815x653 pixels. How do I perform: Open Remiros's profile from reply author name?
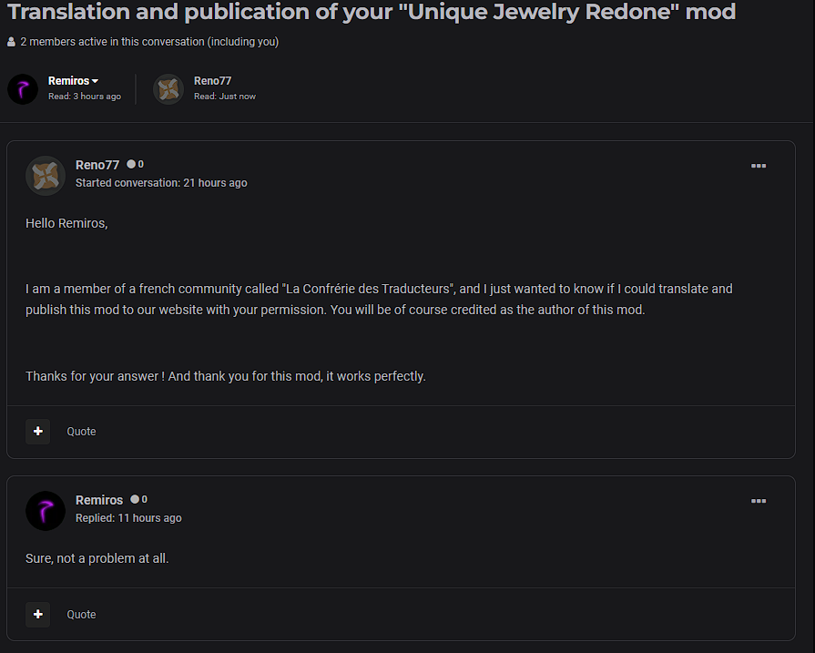pos(99,500)
